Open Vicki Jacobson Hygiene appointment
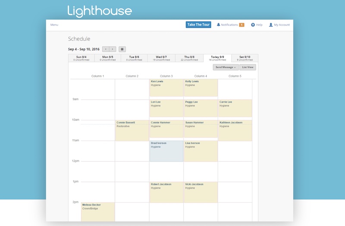Image resolution: width=345 pixels, height=226 pixels. tap(201, 192)
